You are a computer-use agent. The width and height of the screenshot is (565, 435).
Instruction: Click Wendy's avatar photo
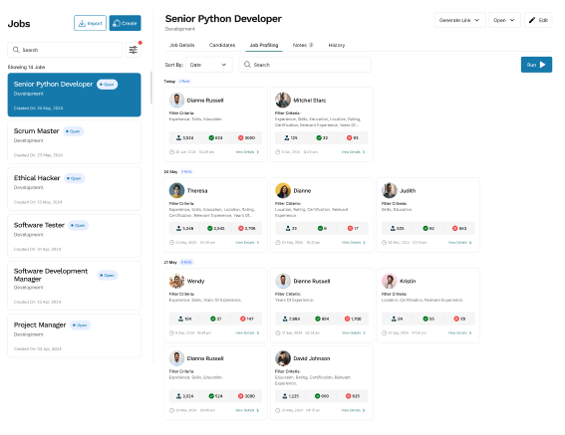(177, 281)
